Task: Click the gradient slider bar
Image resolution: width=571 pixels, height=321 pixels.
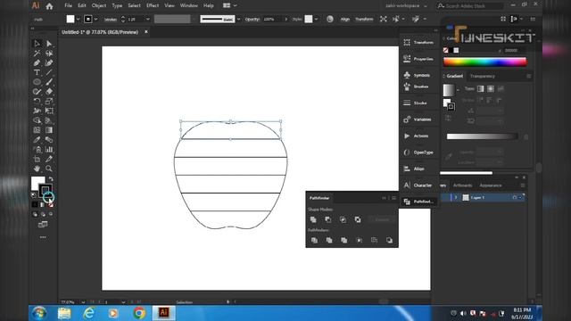Action: click(482, 136)
